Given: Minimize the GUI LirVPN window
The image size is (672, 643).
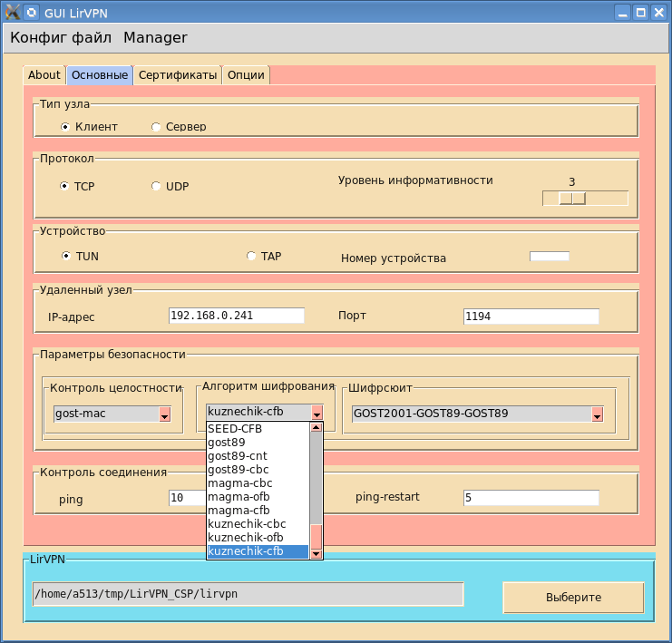Looking at the screenshot, I should tap(622, 12).
